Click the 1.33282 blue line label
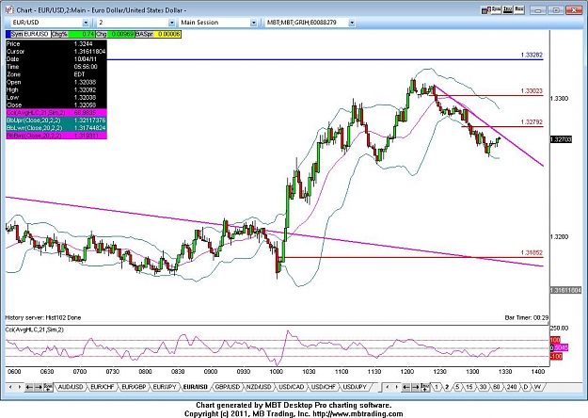The image size is (588, 418). [x=532, y=55]
